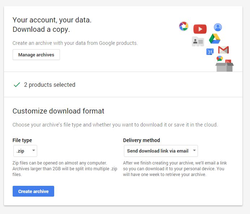Expand the 2 products selected section
This screenshot has width=250, height=214.
click(x=49, y=85)
